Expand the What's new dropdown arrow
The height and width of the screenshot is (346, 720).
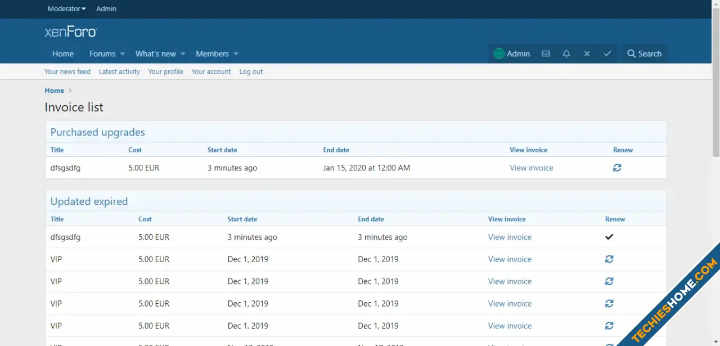tap(182, 54)
